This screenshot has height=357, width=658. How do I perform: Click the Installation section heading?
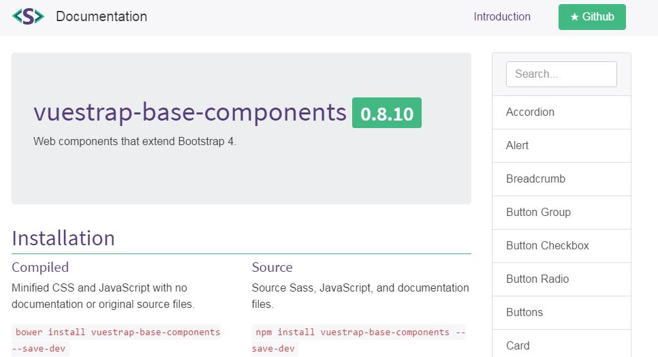[63, 238]
